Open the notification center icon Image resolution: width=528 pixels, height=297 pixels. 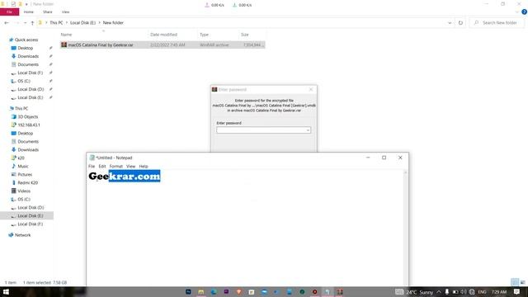tap(517, 292)
